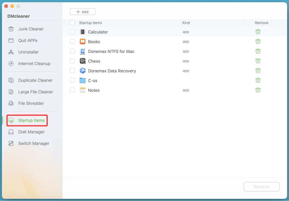289x201 pixels.
Task: Delete the C-ss startup entry with trash icon
Action: click(258, 80)
